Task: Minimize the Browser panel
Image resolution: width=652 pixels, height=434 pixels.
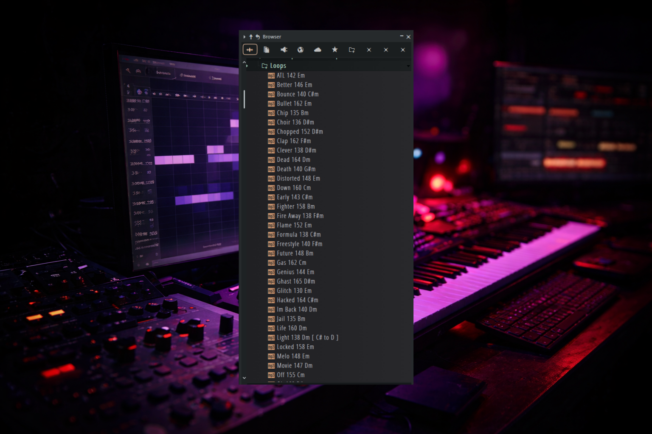Action: (402, 36)
